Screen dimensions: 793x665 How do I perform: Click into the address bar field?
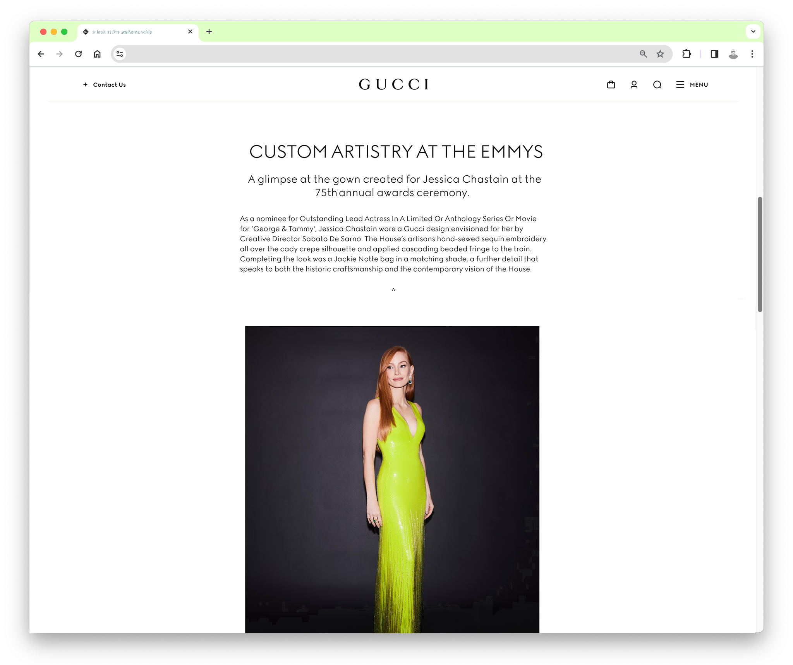click(x=379, y=54)
